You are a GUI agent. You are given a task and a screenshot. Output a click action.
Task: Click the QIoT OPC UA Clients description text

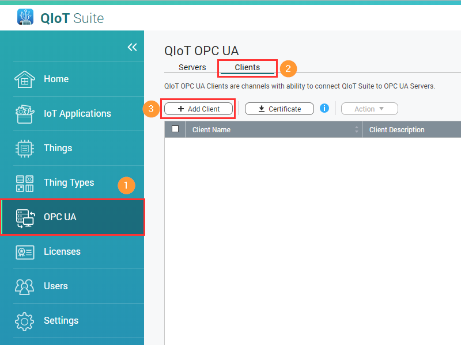click(x=300, y=86)
